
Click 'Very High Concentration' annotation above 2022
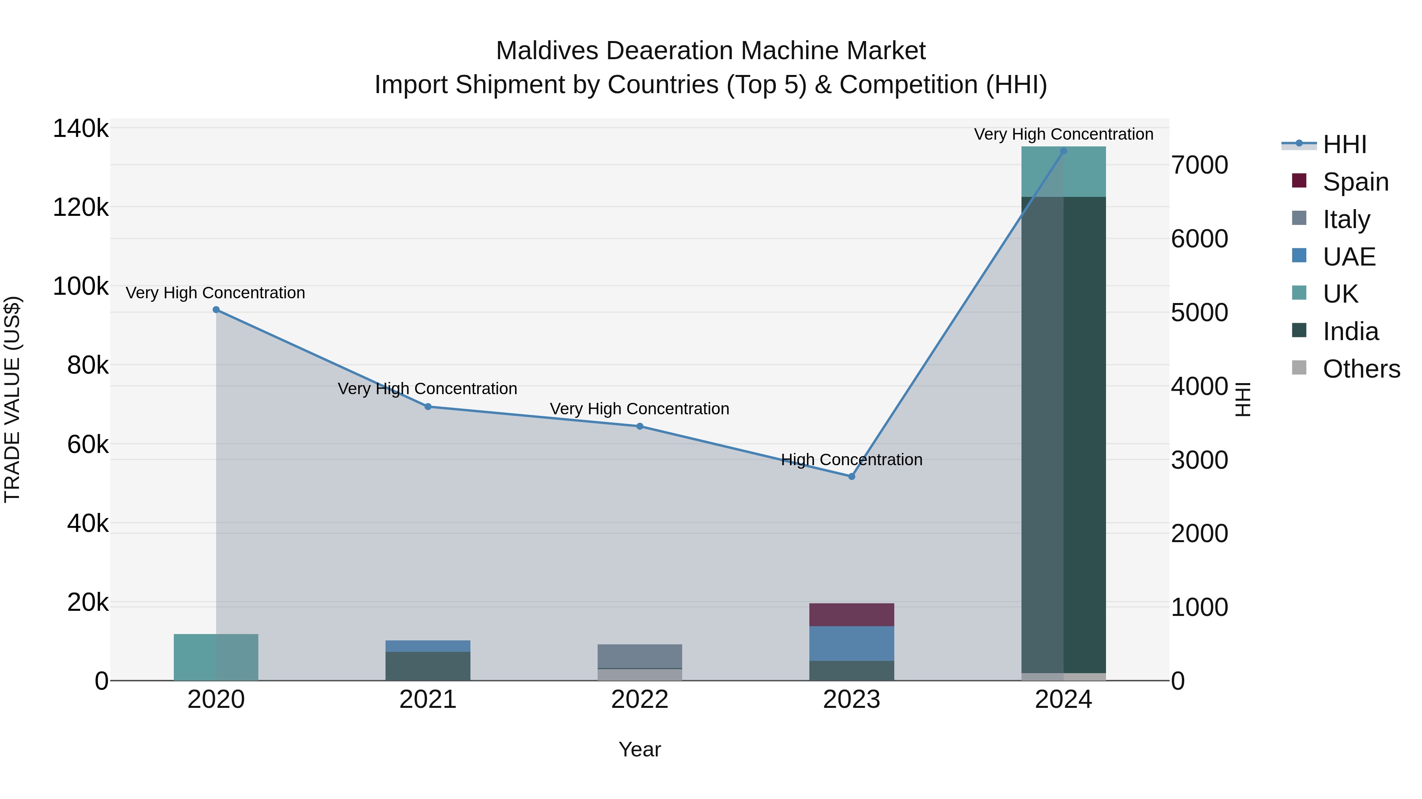tap(639, 409)
